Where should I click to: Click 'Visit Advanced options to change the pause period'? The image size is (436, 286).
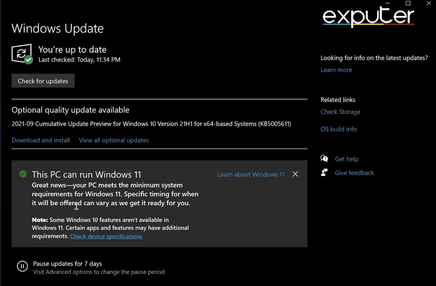[99, 272]
